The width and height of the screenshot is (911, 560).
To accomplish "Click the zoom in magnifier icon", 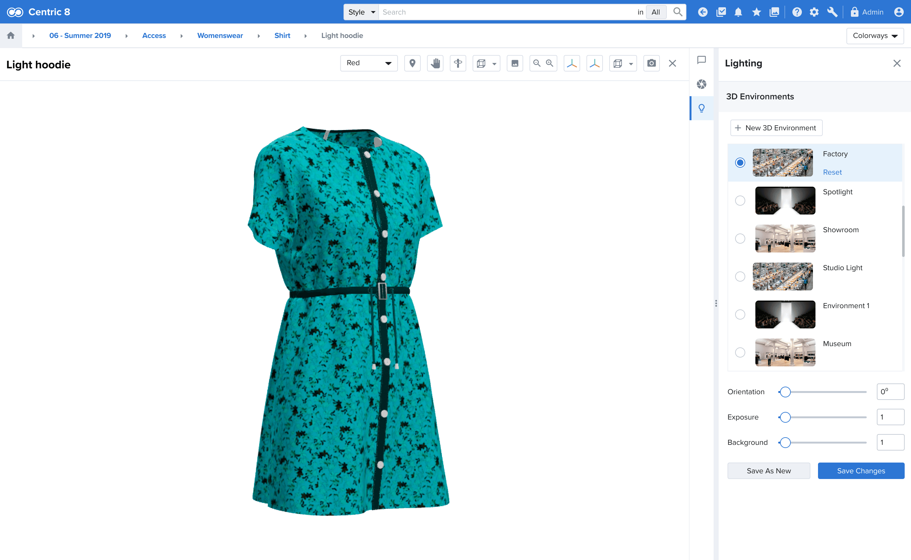I will (x=550, y=63).
